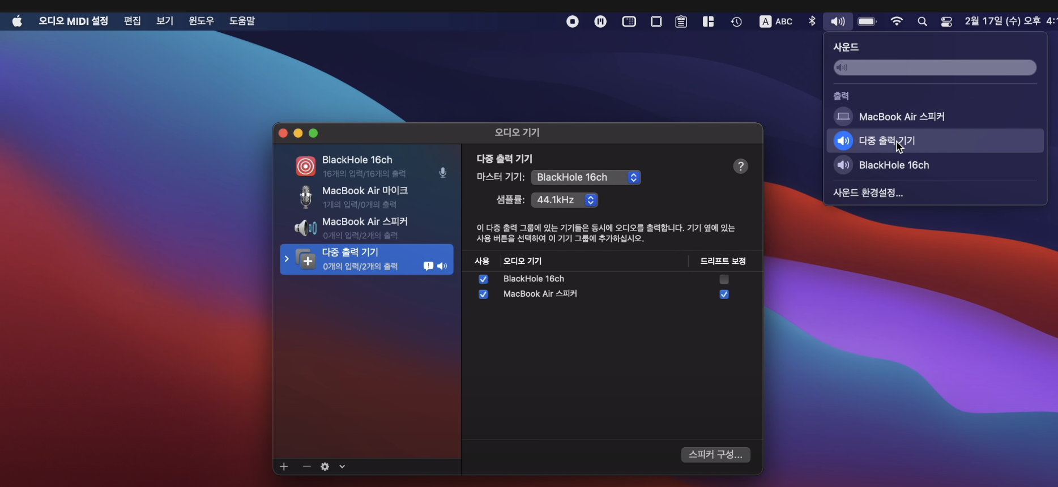This screenshot has width=1058, height=487.
Task: Add a new audio device with plus button
Action: click(284, 467)
